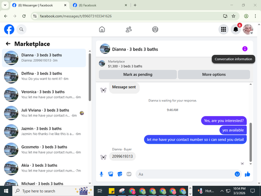Open the Friends icon in top navigation

128,29
